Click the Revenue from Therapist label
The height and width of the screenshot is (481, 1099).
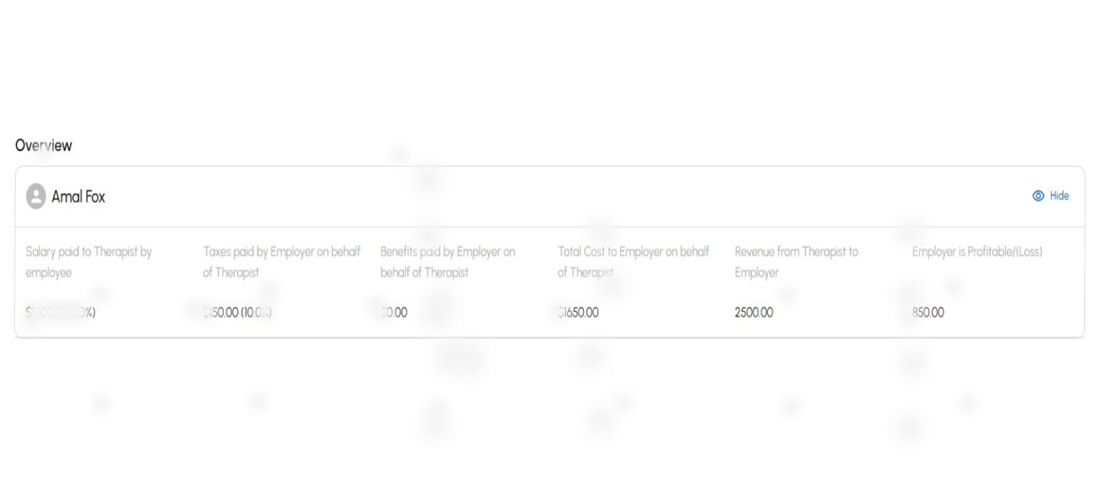[796, 262]
